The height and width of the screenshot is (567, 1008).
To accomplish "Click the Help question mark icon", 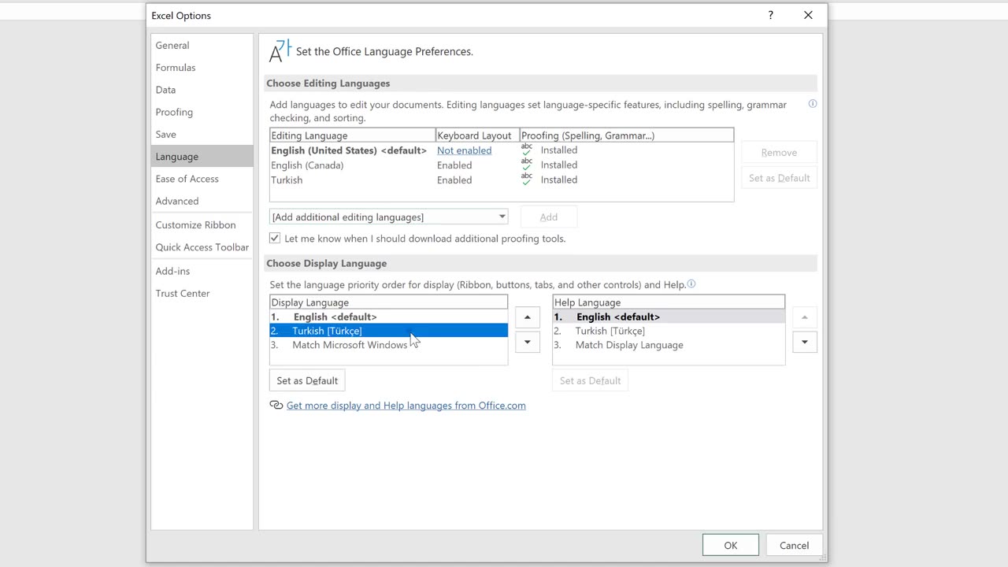I will tap(770, 15).
